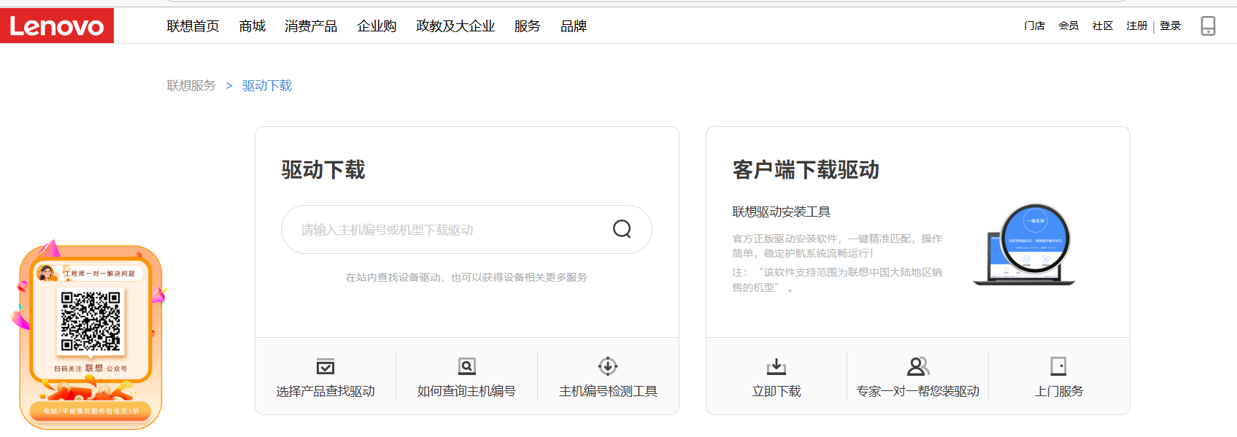This screenshot has width=1237, height=437.
Task: Open the 服务 menu item
Action: [527, 26]
